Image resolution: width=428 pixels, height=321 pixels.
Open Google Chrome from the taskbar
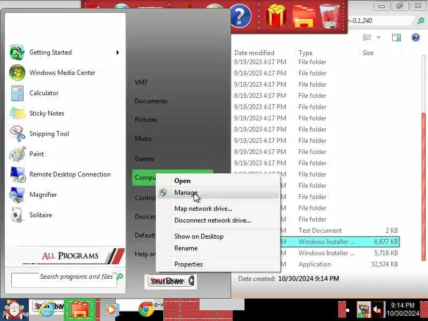pyautogui.click(x=146, y=310)
